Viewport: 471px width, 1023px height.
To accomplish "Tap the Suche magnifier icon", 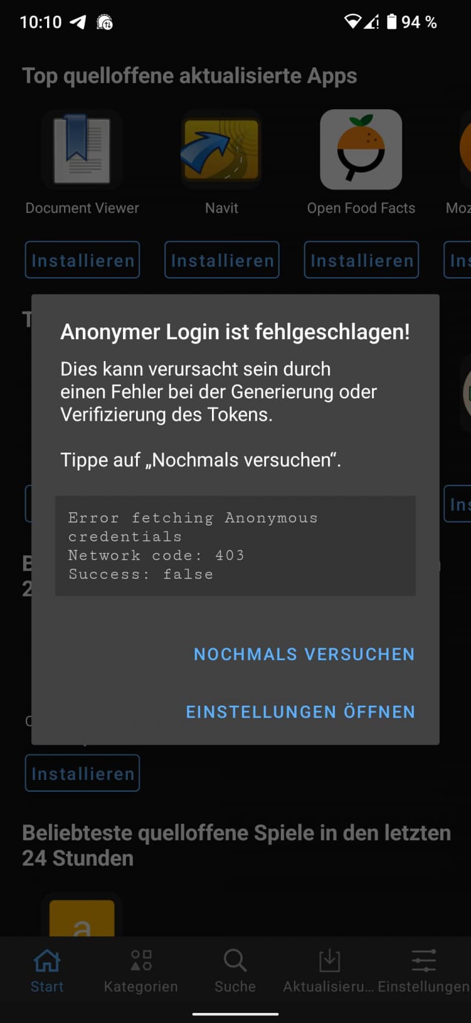I will pos(235,960).
